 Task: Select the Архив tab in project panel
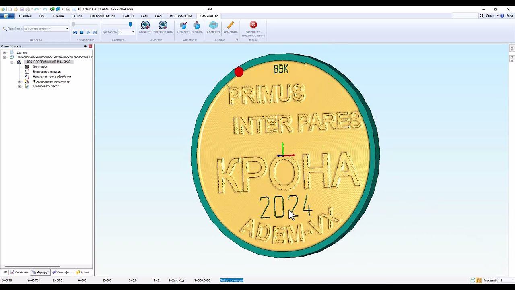click(x=83, y=273)
